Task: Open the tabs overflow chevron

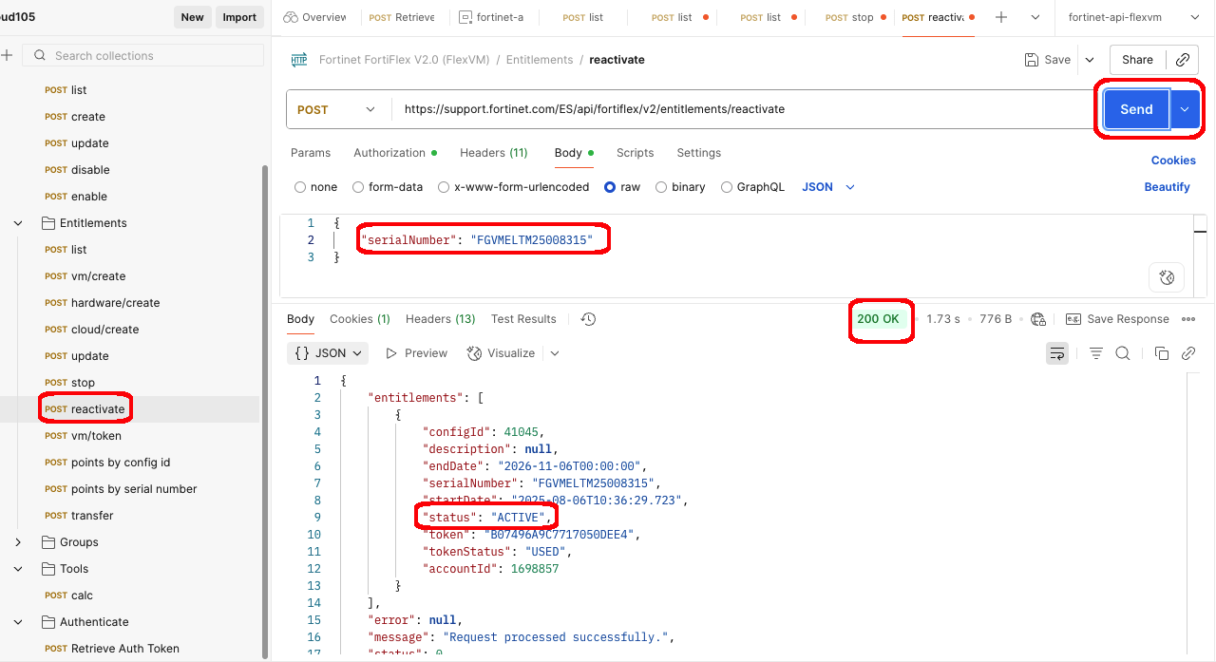Action: [x=1035, y=17]
